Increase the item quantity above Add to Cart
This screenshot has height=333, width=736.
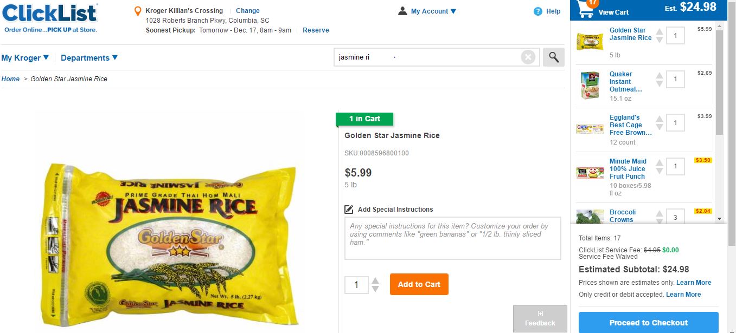(375, 280)
